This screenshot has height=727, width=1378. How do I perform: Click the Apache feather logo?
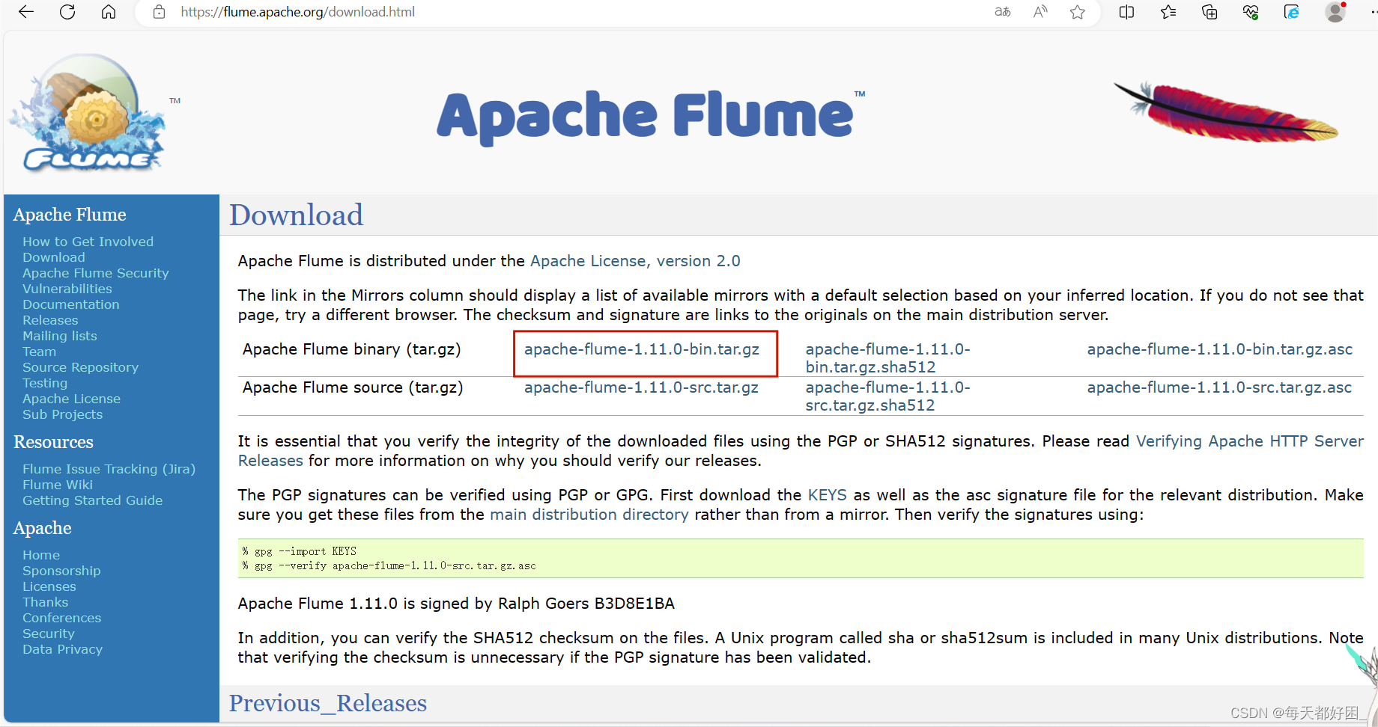tap(1226, 112)
